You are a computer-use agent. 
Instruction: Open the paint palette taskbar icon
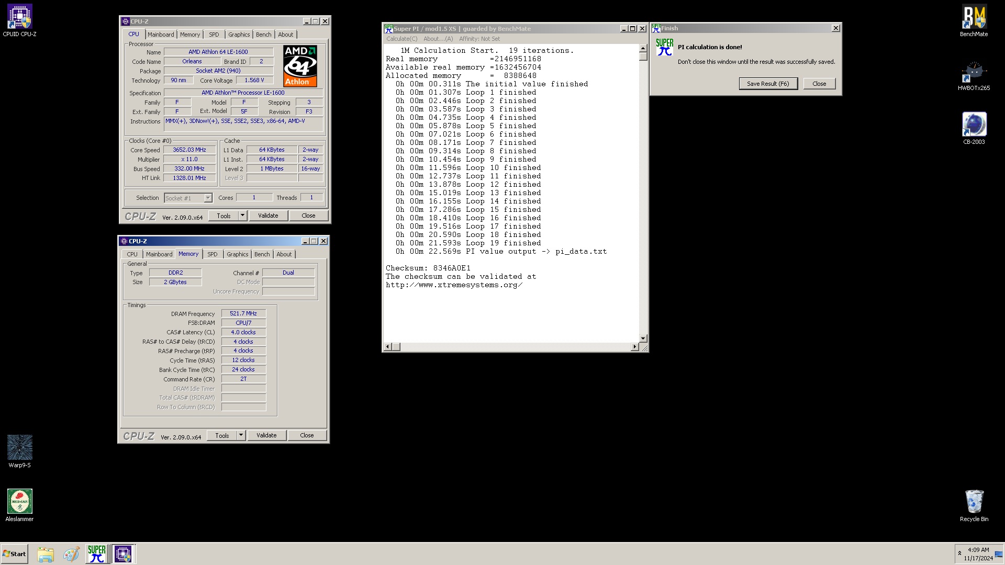(x=71, y=554)
